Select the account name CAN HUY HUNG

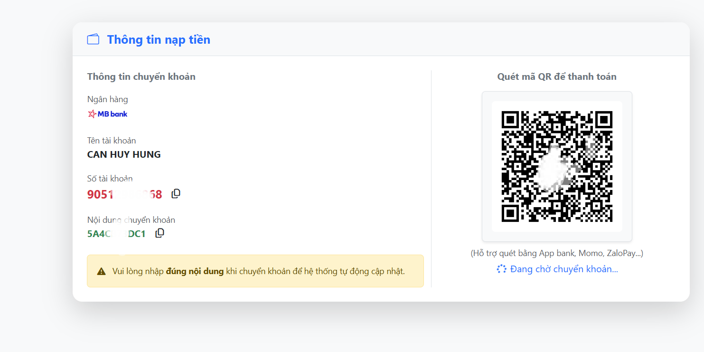point(124,154)
